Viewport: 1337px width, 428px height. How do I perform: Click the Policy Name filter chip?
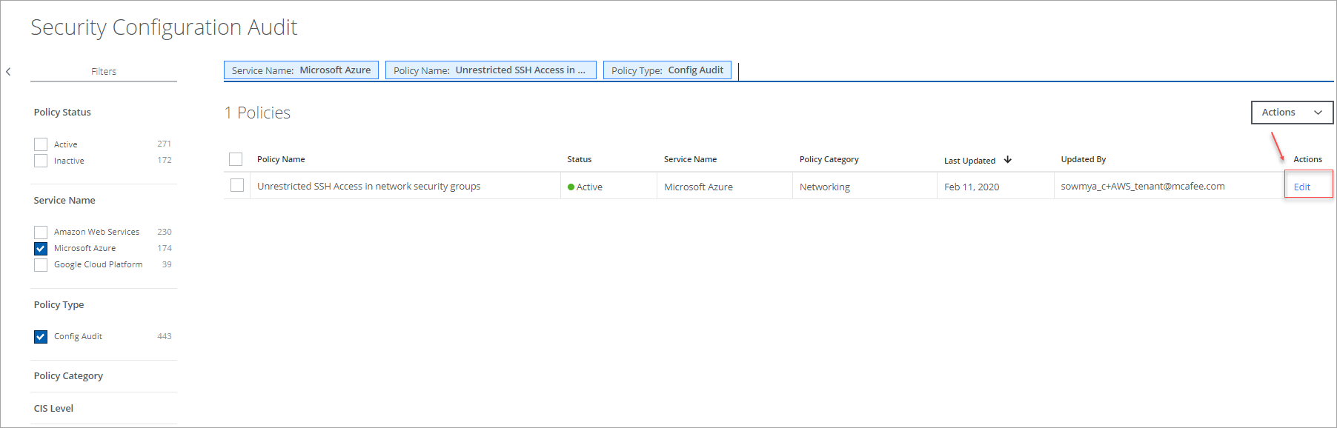pos(490,70)
